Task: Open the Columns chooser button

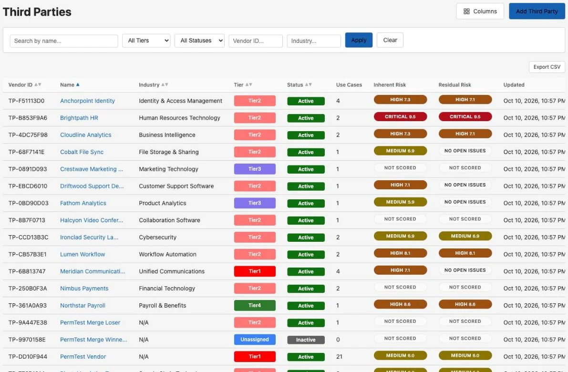Action: [480, 11]
